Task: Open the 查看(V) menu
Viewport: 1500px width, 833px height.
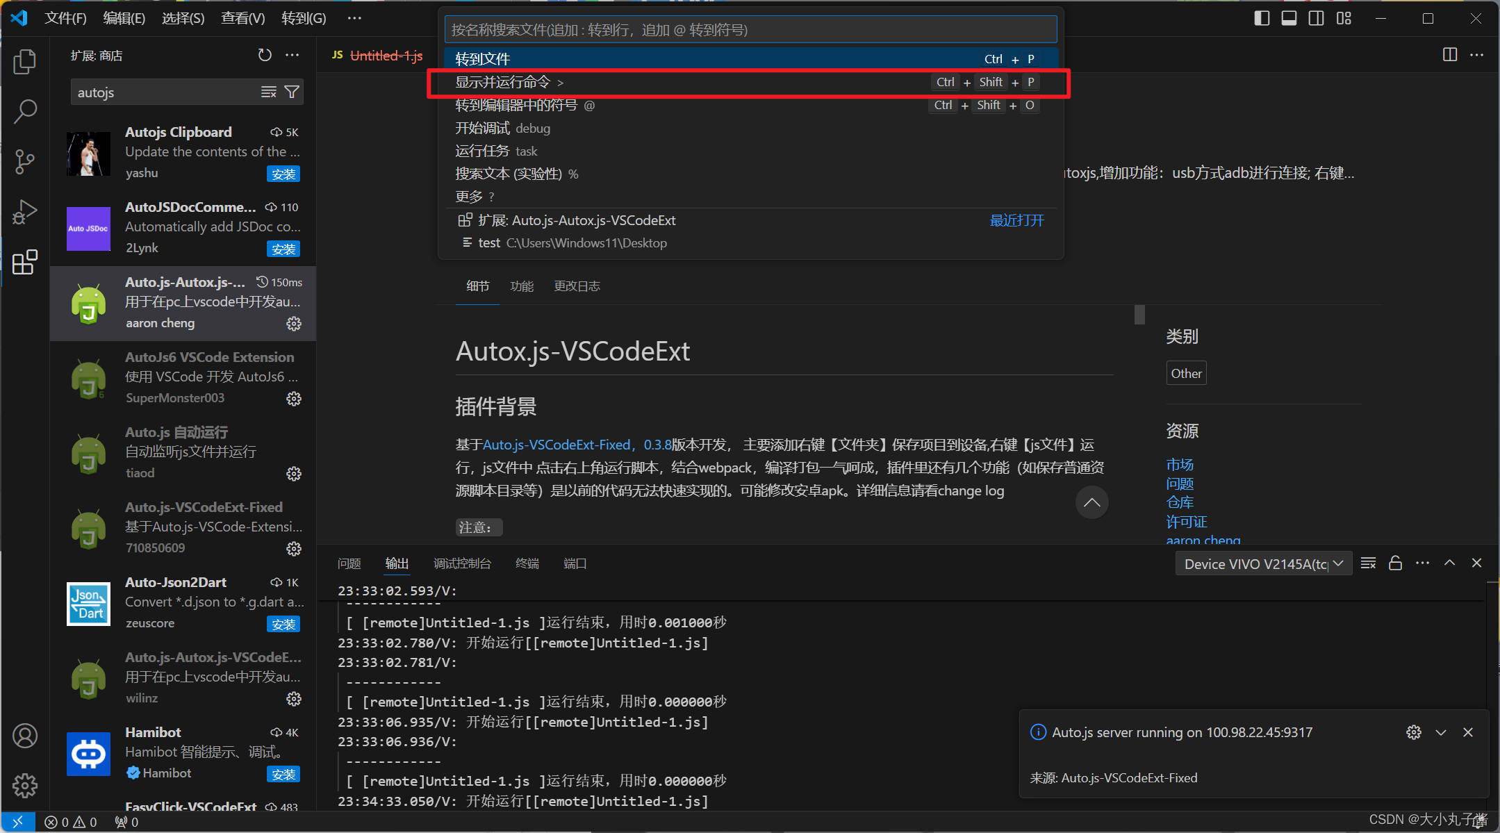Action: (242, 18)
